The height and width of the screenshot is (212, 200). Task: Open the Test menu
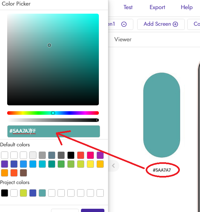point(128,7)
